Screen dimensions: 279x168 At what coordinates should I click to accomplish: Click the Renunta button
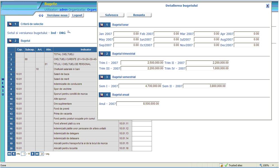coord(139,15)
